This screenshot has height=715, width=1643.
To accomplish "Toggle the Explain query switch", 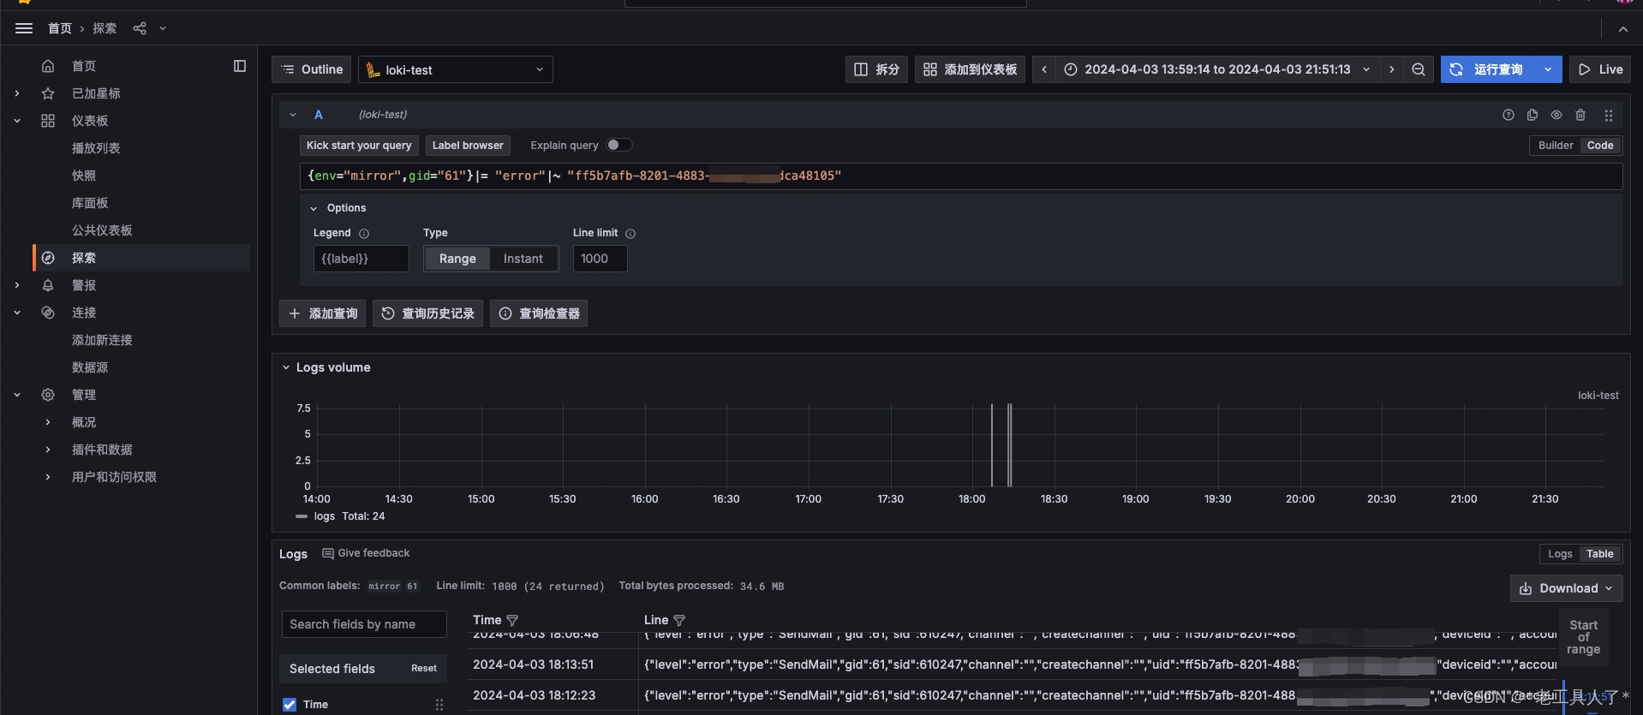I will click(x=619, y=145).
